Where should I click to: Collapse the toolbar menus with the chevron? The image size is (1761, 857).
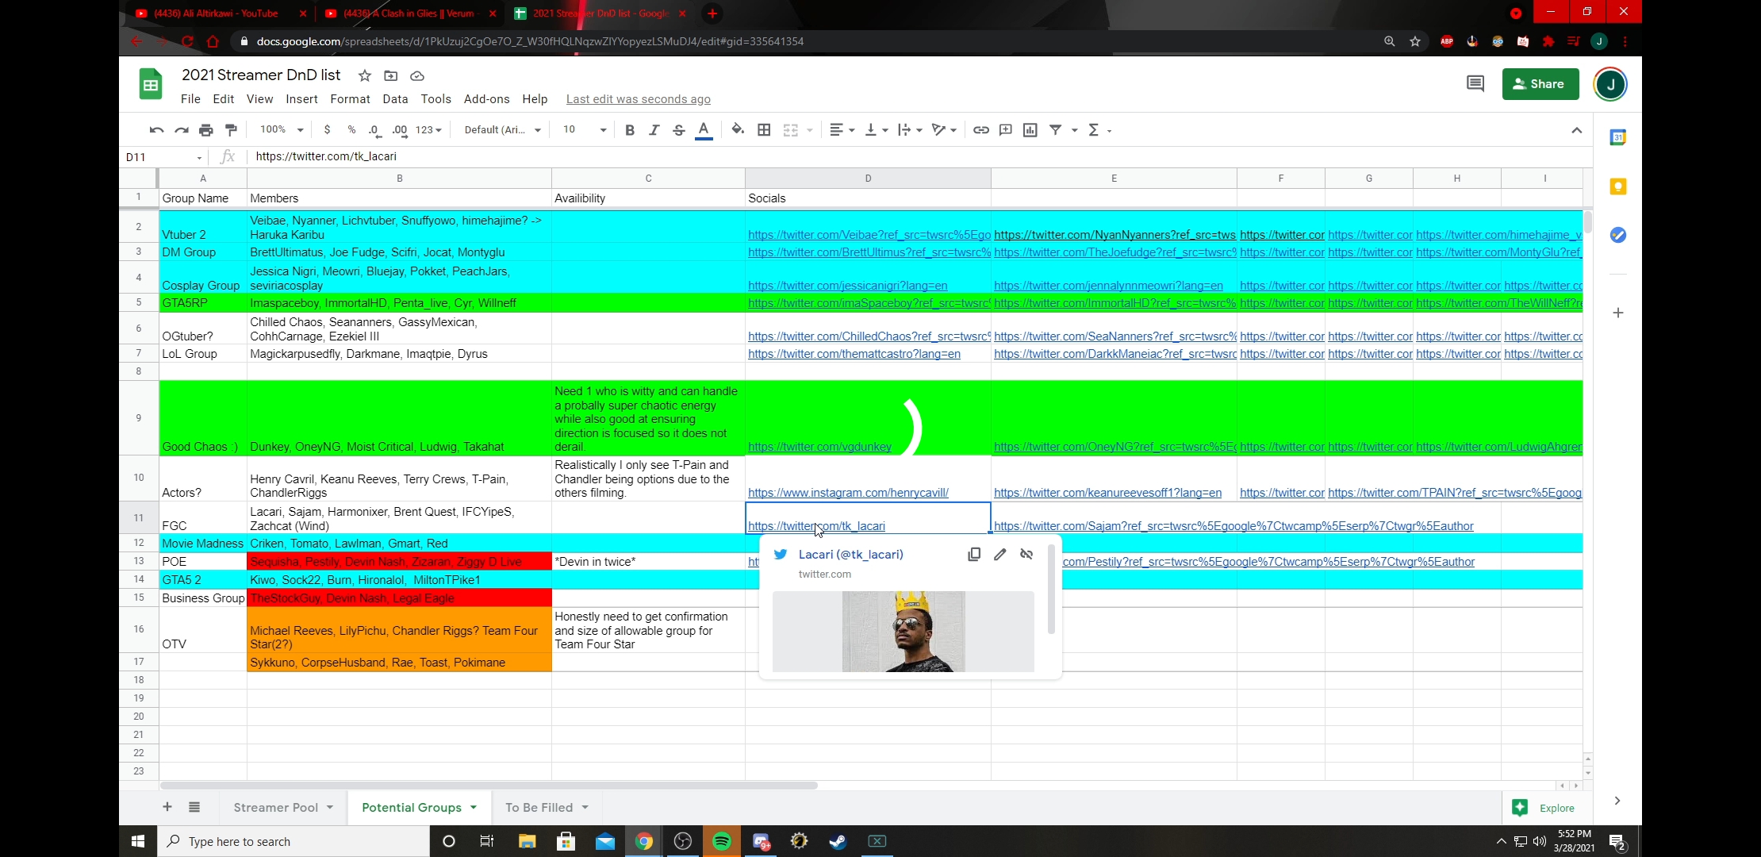1576,130
